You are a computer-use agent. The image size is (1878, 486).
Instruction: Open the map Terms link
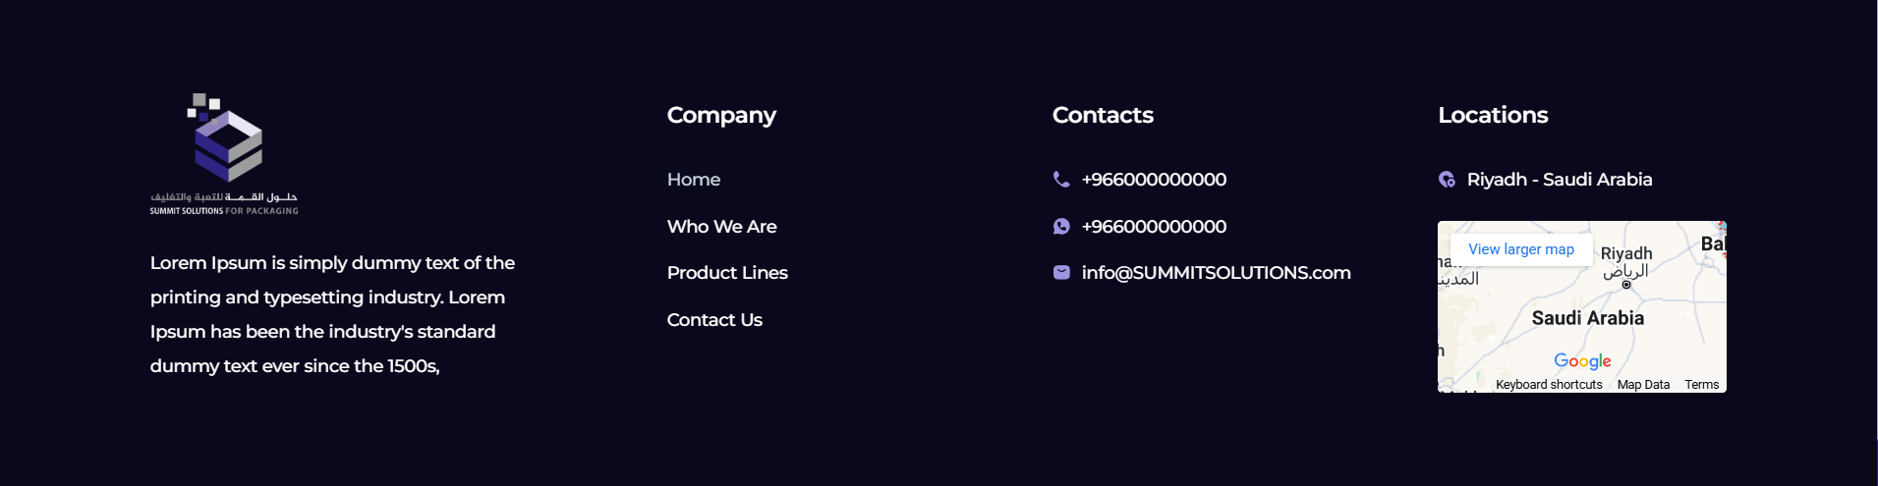[x=1702, y=385]
